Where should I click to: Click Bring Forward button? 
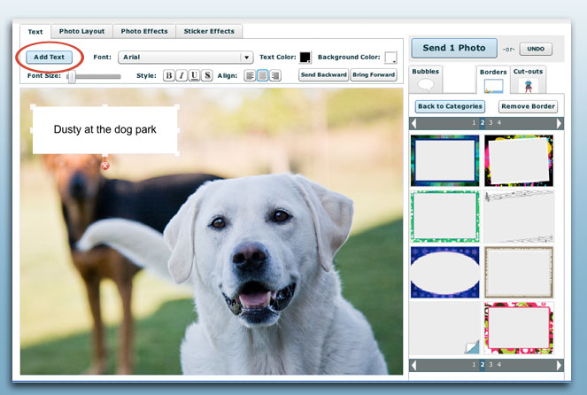click(x=374, y=75)
